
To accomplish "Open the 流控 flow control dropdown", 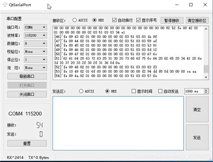I will click(35, 68).
